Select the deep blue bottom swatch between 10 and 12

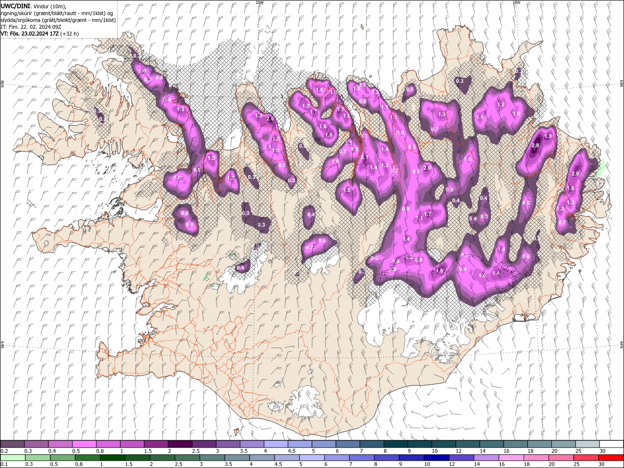(436, 458)
